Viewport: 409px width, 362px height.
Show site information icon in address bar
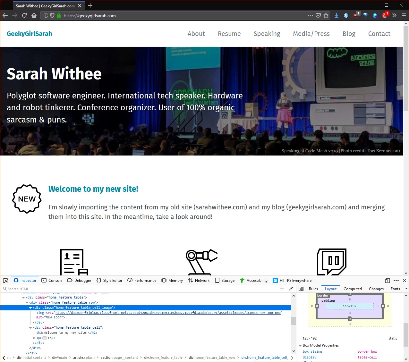click(x=46, y=15)
